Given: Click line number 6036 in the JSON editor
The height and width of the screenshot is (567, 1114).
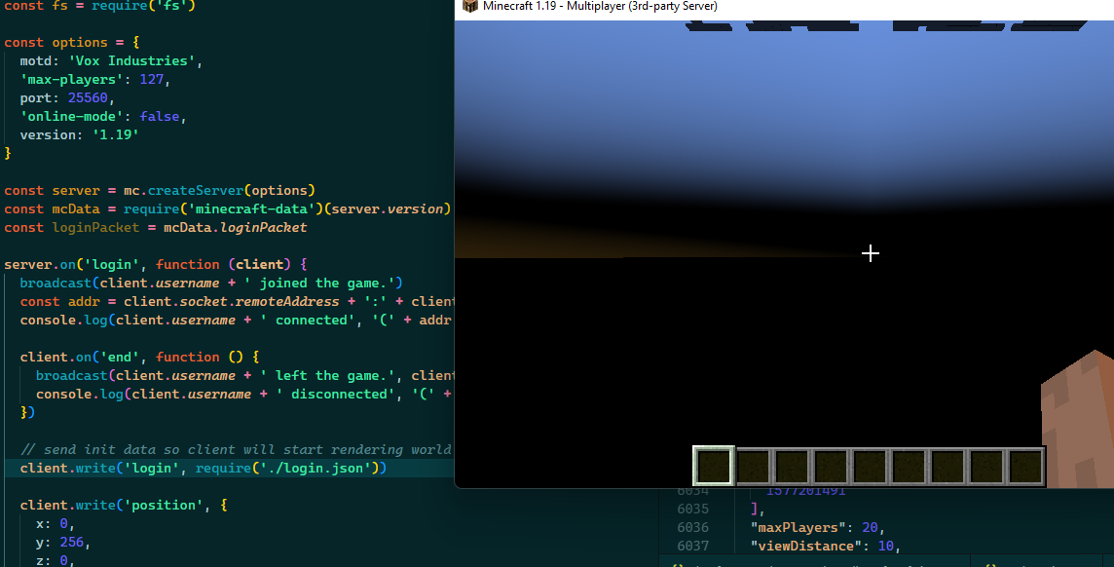Looking at the screenshot, I should point(692,527).
